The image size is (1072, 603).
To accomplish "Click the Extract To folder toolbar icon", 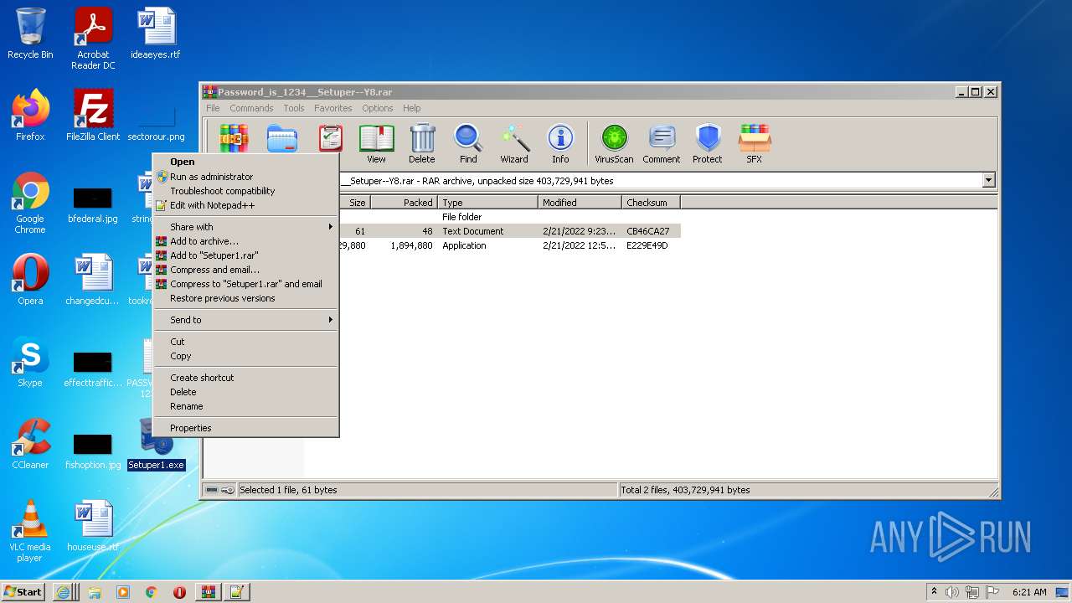I will click(282, 138).
